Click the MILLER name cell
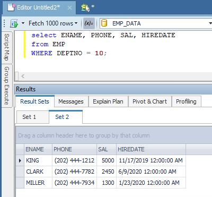This screenshot has height=197, width=212. coord(38,183)
